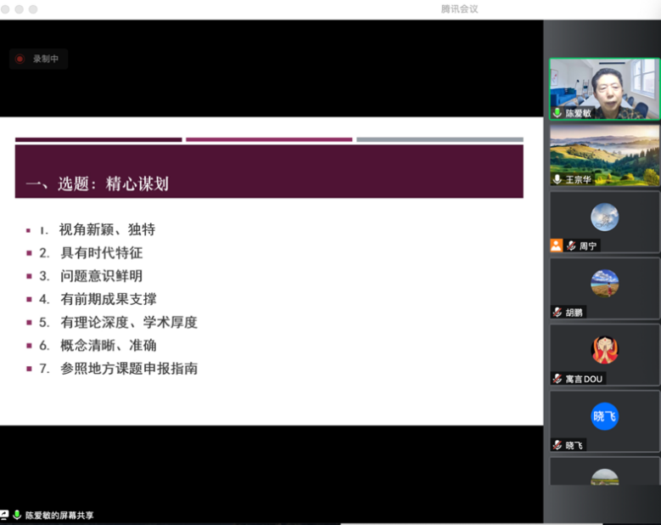Click the 录制中 recording status label
The image size is (661, 525).
click(46, 59)
